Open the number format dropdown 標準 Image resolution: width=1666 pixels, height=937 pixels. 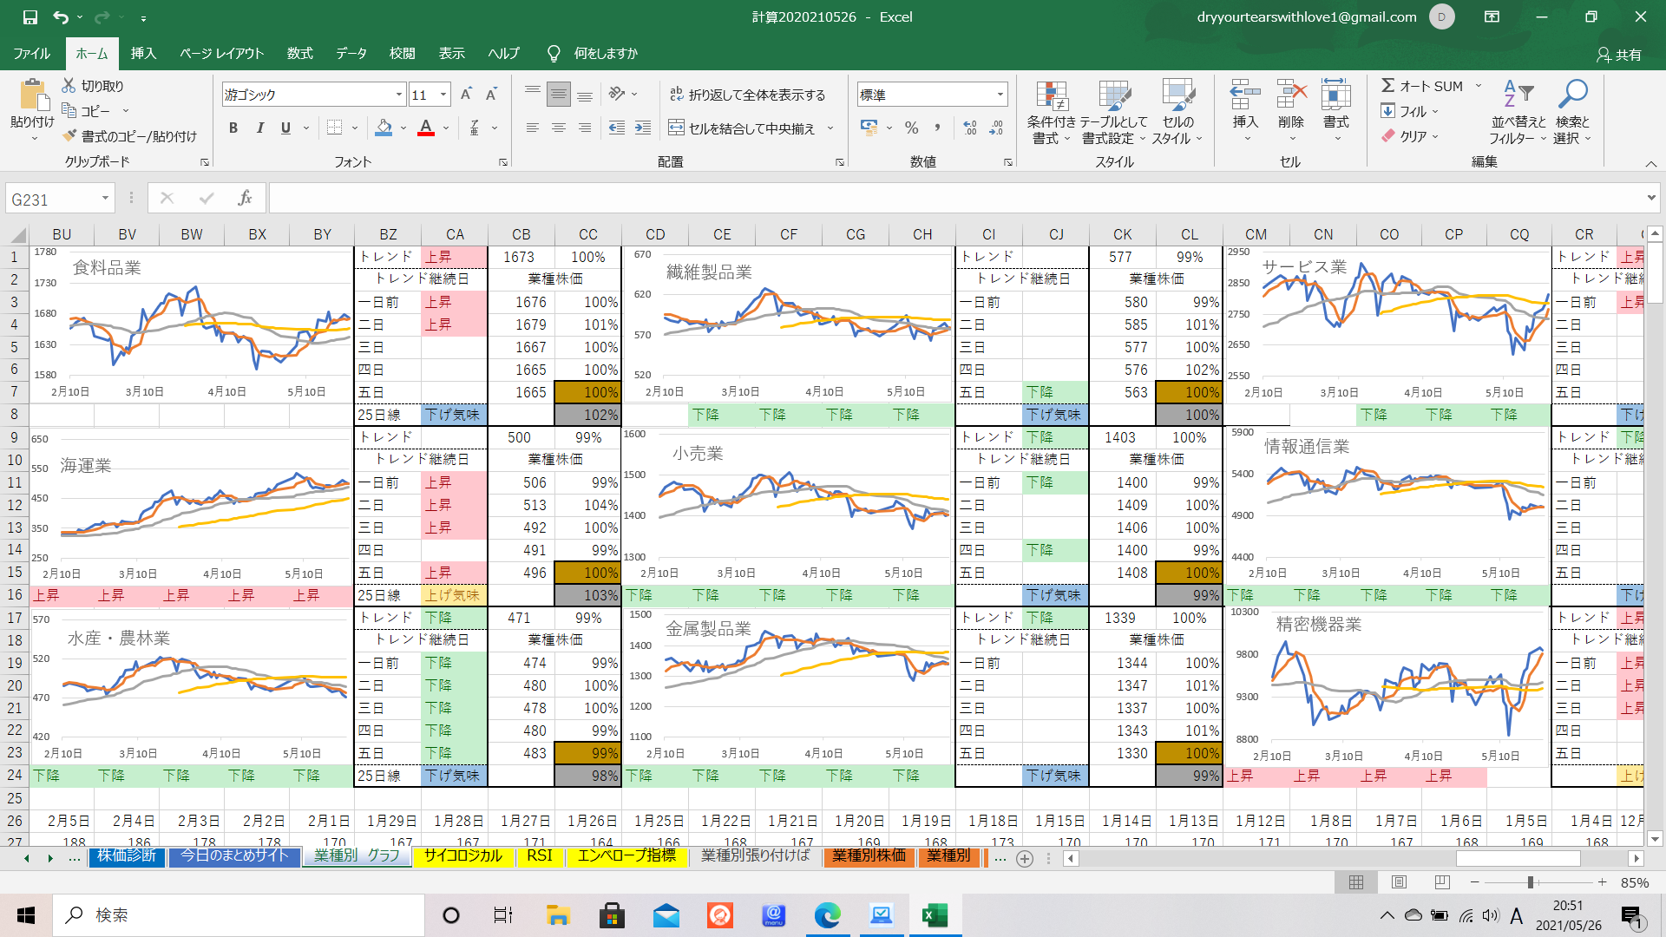tap(1000, 95)
